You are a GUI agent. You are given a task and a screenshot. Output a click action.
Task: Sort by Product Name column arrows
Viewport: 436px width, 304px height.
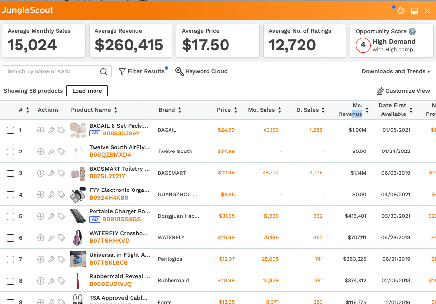[x=115, y=110]
